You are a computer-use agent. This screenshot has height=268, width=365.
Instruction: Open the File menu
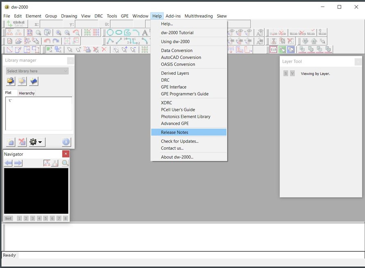click(7, 16)
